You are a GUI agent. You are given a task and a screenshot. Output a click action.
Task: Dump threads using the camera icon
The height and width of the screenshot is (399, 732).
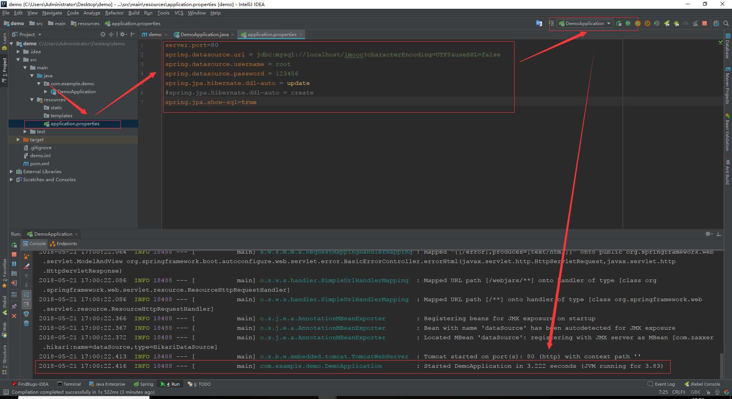click(x=14, y=273)
